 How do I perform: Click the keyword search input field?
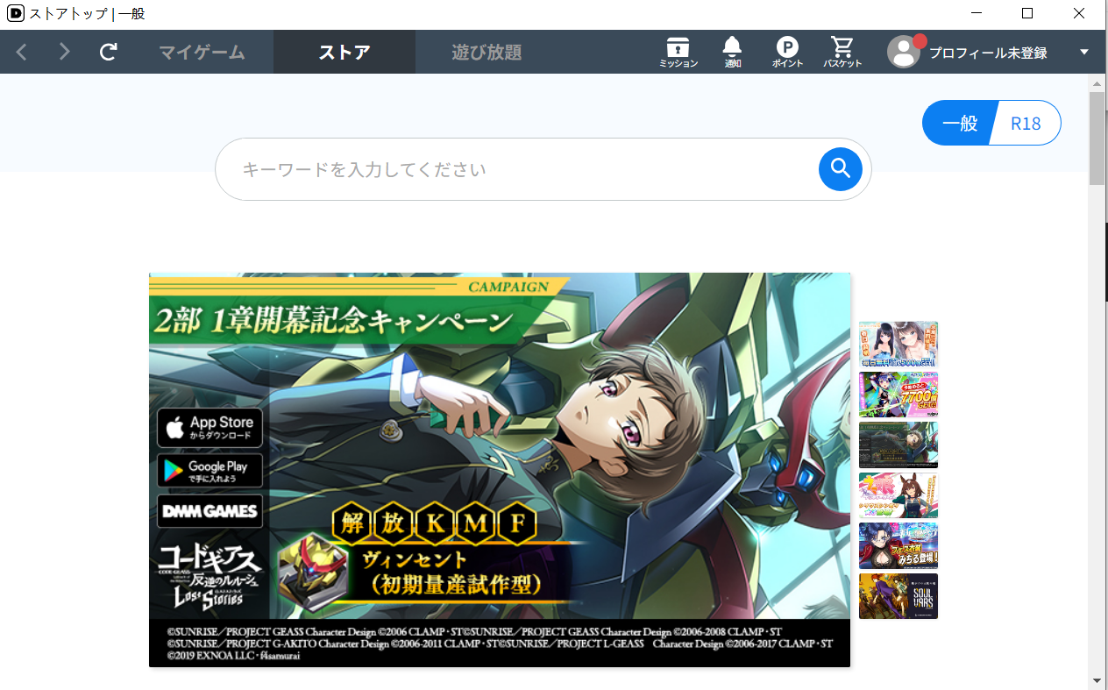coord(517,169)
